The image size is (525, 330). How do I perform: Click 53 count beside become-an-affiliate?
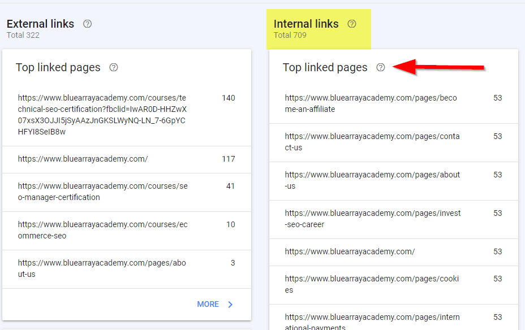497,98
